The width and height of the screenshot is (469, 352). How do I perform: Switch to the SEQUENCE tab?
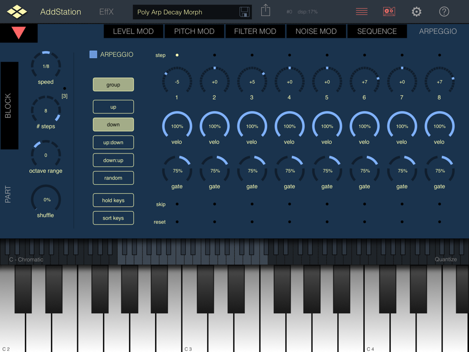377,31
